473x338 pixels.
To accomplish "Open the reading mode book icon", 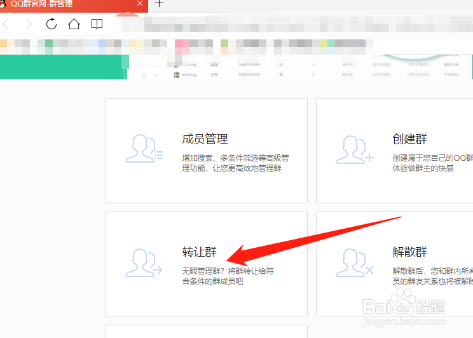I will pyautogui.click(x=97, y=24).
